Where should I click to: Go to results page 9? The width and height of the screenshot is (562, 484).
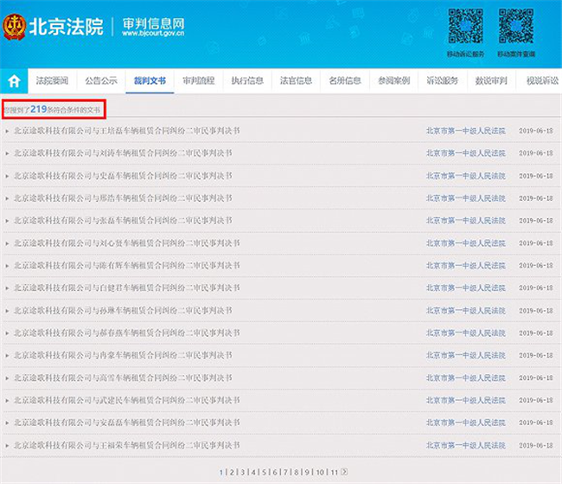pyautogui.click(x=307, y=472)
